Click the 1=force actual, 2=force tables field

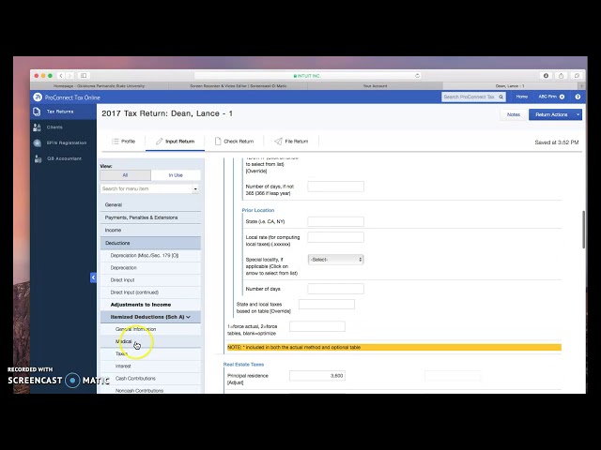(x=317, y=326)
